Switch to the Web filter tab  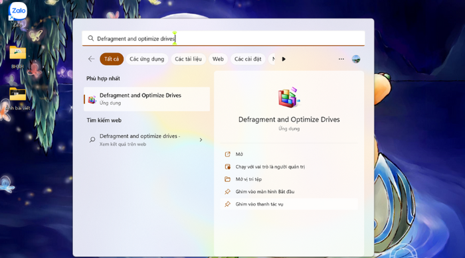tap(218, 59)
